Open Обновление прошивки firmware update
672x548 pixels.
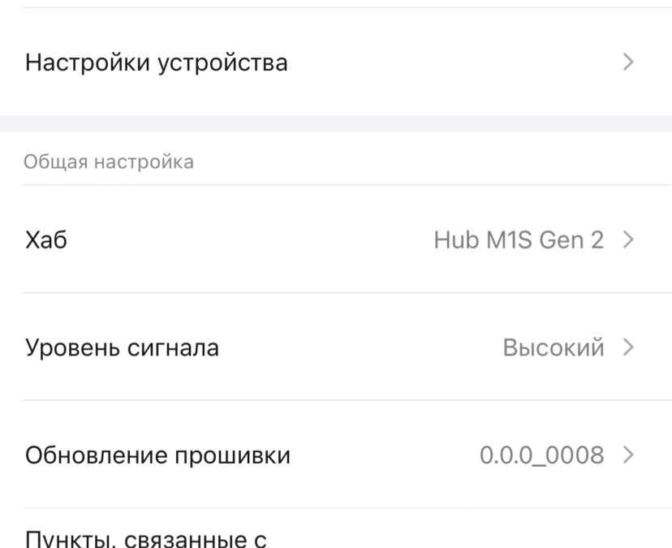157,455
